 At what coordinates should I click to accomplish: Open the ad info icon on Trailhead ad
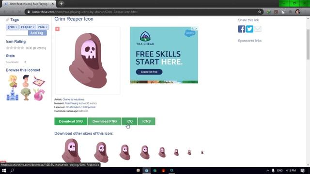(x=192, y=29)
